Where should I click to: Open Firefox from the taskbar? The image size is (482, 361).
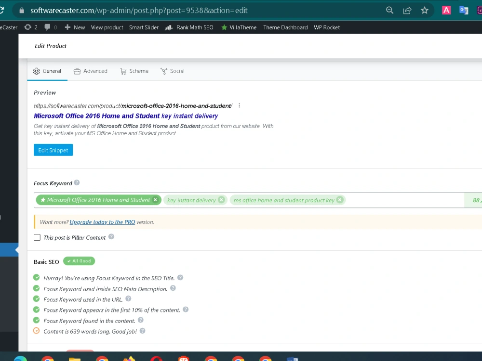129,359
